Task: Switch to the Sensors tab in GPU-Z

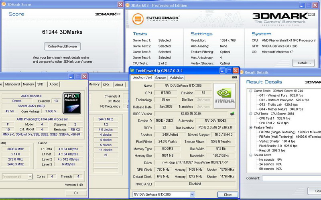Action: point(161,78)
